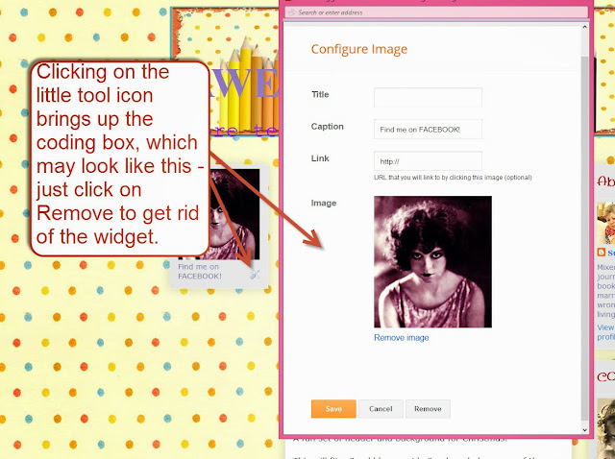Screen dimensions: 615x459
Task: Click the Facebook widget photo on the blog page
Action: pos(235,214)
